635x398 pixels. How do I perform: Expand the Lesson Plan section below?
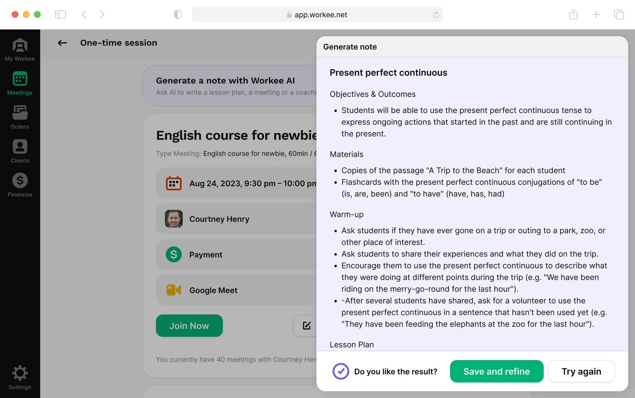(352, 344)
